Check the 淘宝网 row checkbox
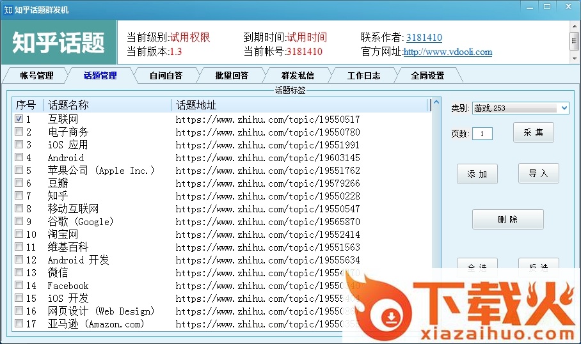This screenshot has height=344, width=581. click(x=19, y=233)
